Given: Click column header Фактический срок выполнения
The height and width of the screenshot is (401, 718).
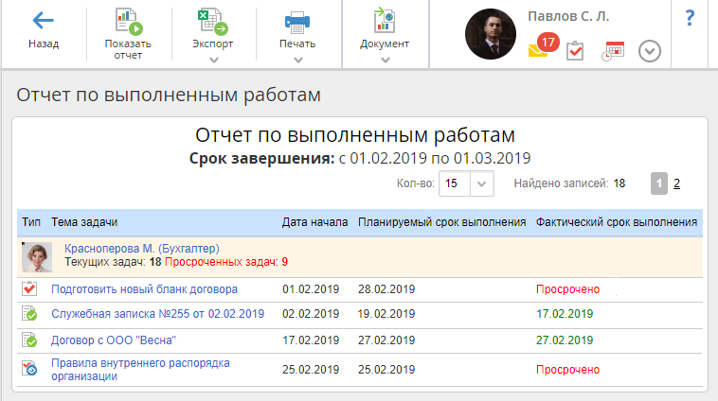Looking at the screenshot, I should [617, 222].
